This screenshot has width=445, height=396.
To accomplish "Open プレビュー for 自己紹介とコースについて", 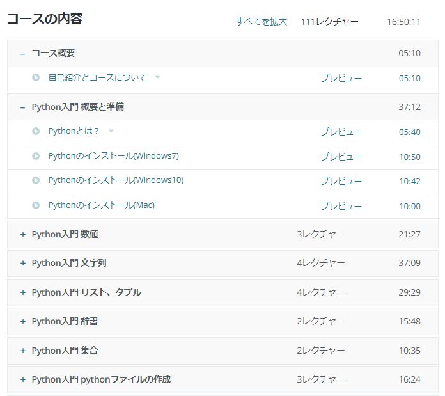I will (341, 78).
